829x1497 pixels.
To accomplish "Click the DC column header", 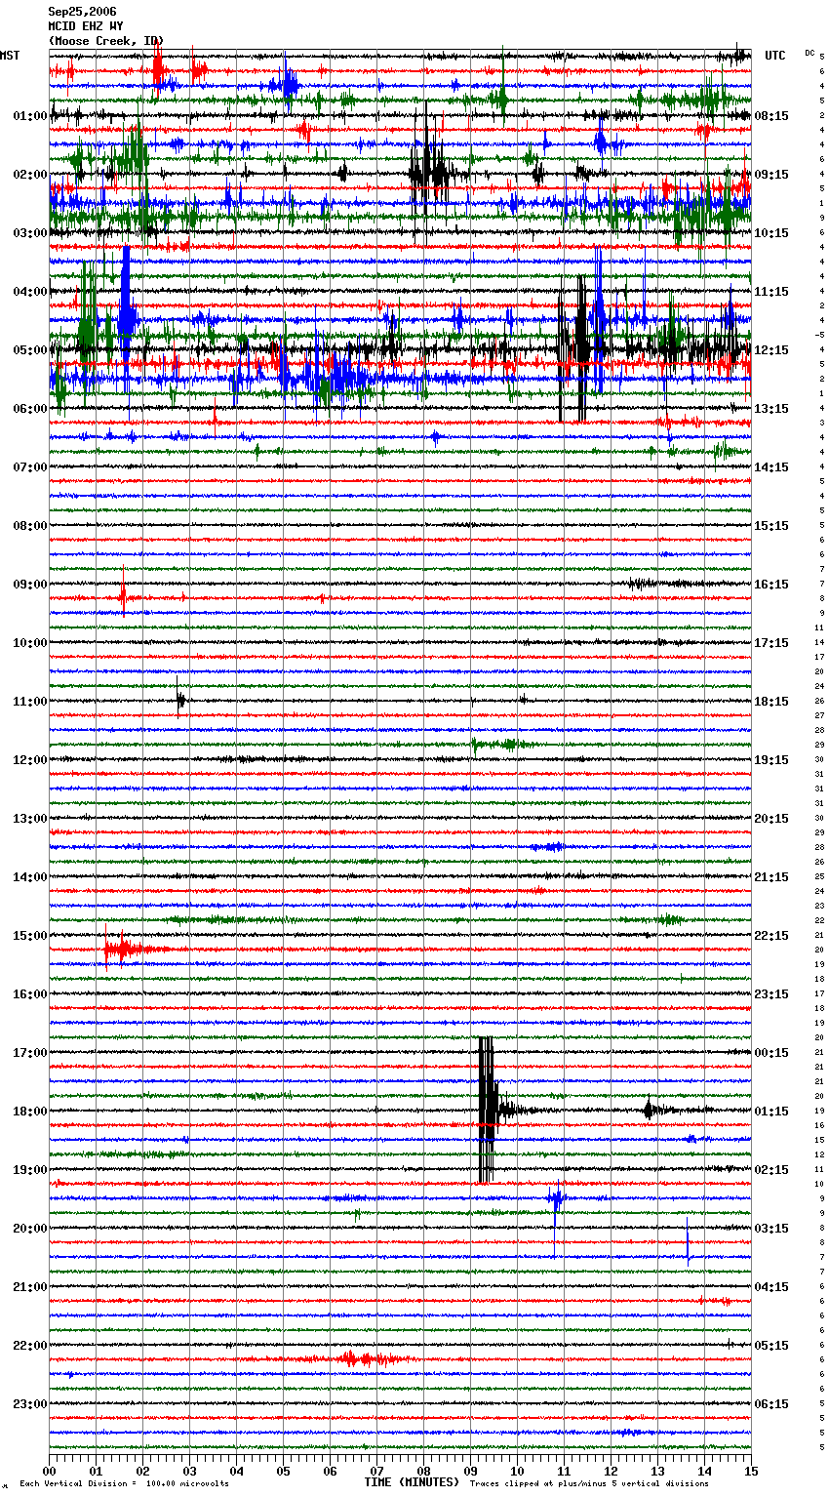I will click(809, 53).
